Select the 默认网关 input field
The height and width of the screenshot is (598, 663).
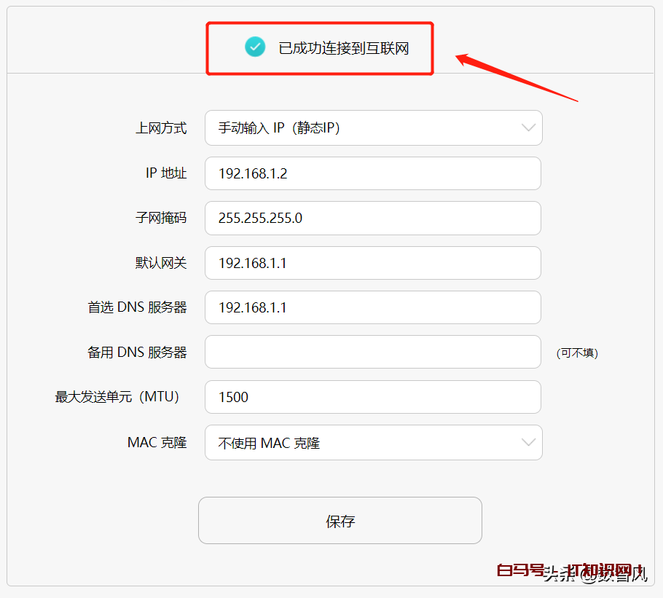click(372, 263)
